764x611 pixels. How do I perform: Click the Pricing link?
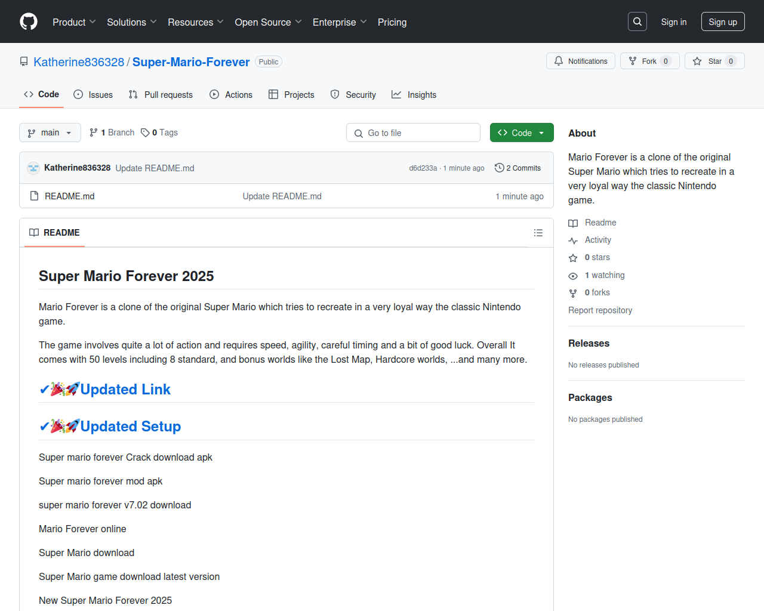coord(392,22)
